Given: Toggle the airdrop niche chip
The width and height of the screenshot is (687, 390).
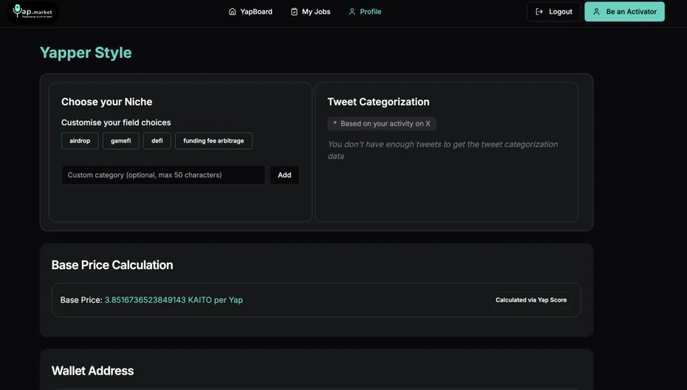Looking at the screenshot, I should tap(80, 141).
